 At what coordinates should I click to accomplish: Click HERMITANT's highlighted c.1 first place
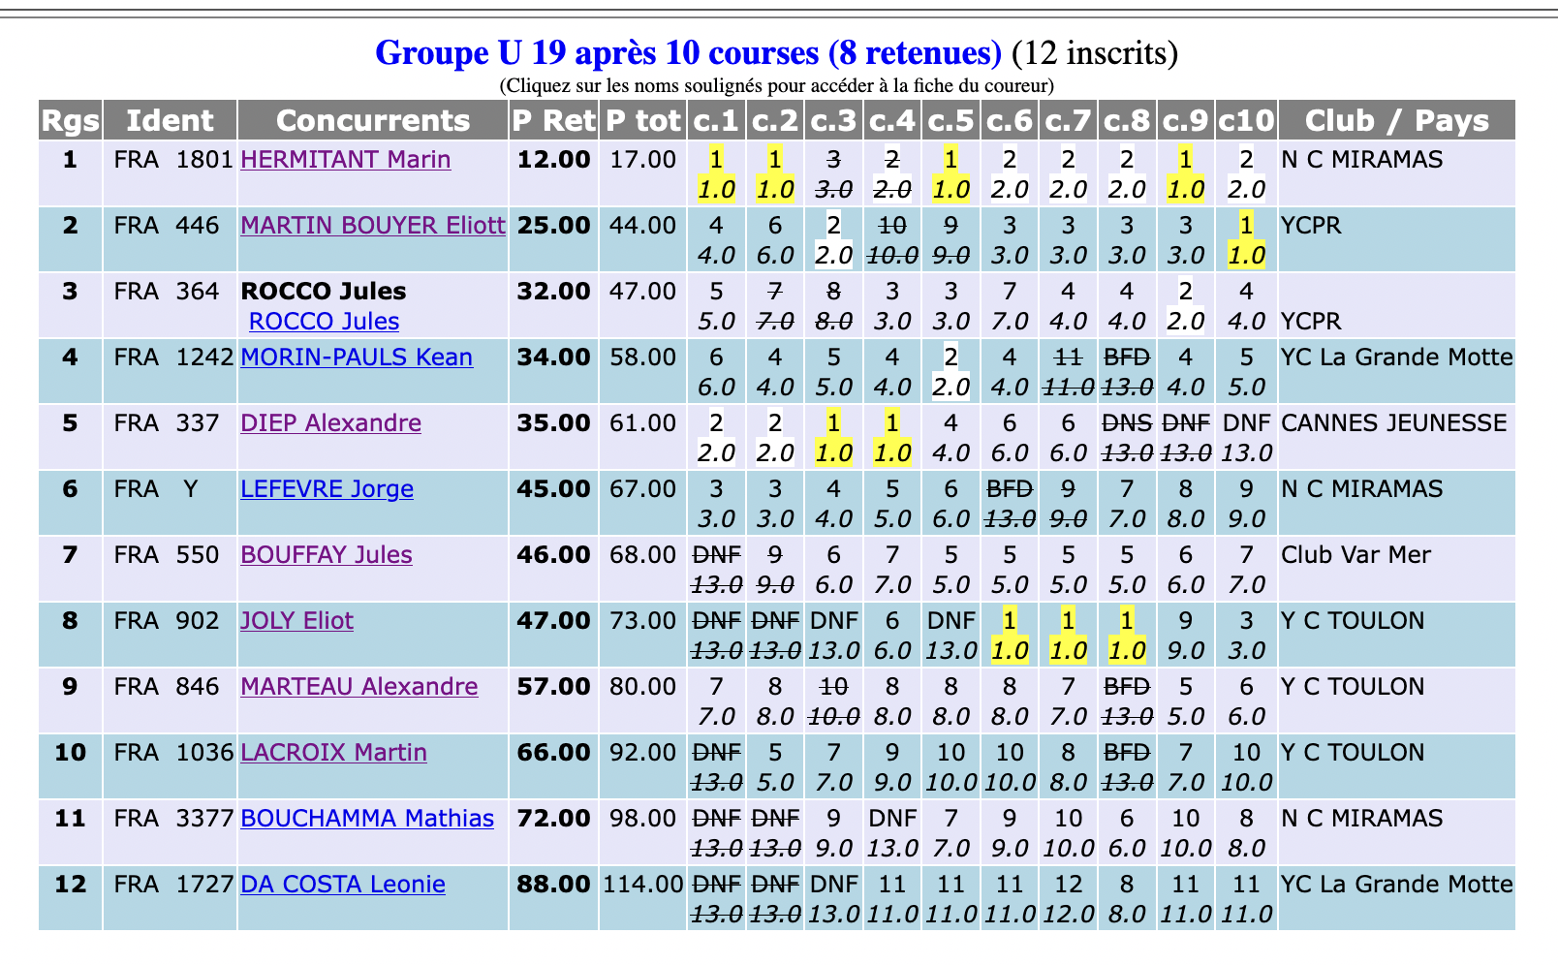(x=716, y=159)
